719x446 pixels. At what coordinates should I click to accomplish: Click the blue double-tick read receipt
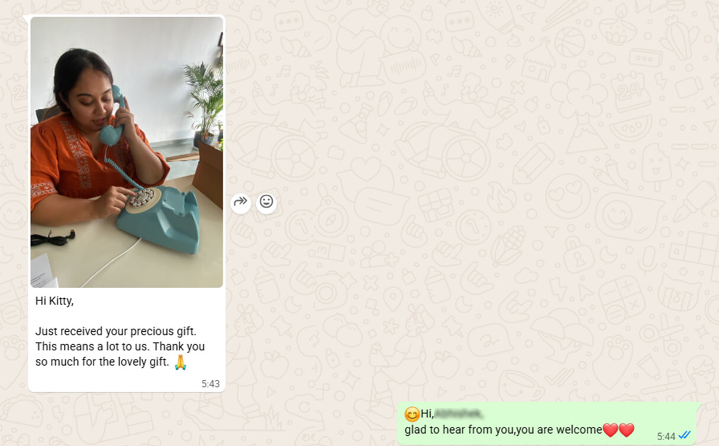(x=685, y=435)
